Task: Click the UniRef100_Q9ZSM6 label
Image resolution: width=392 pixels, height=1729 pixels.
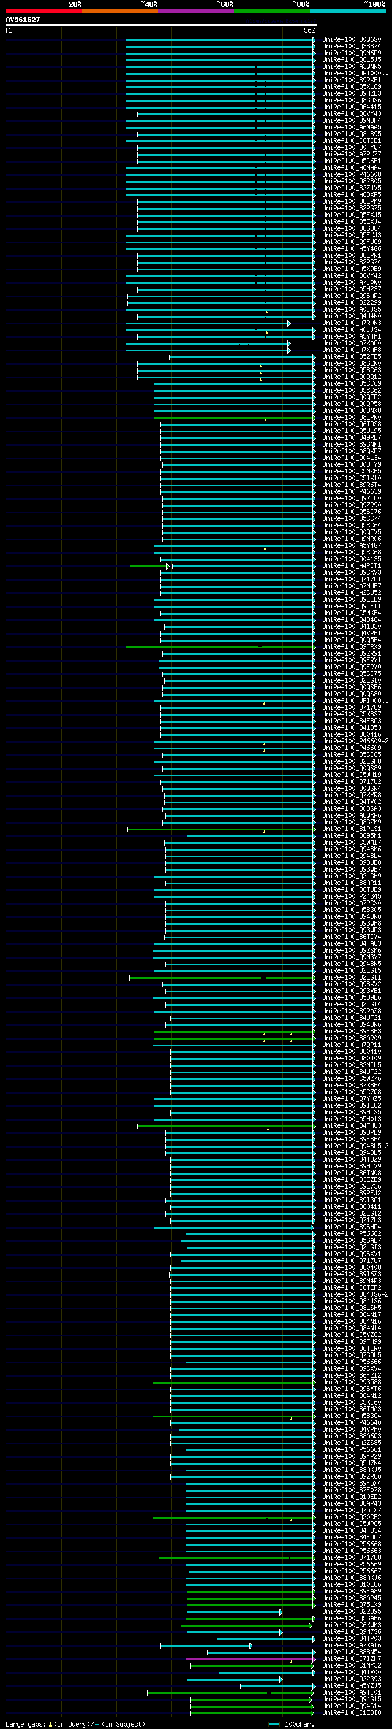Action: 351,951
